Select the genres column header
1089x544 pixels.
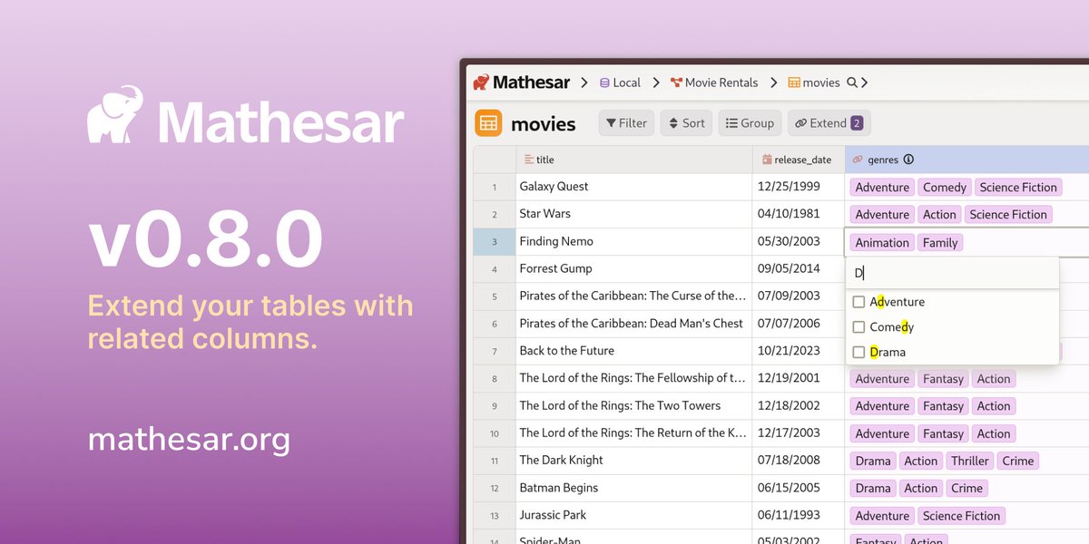pos(967,160)
